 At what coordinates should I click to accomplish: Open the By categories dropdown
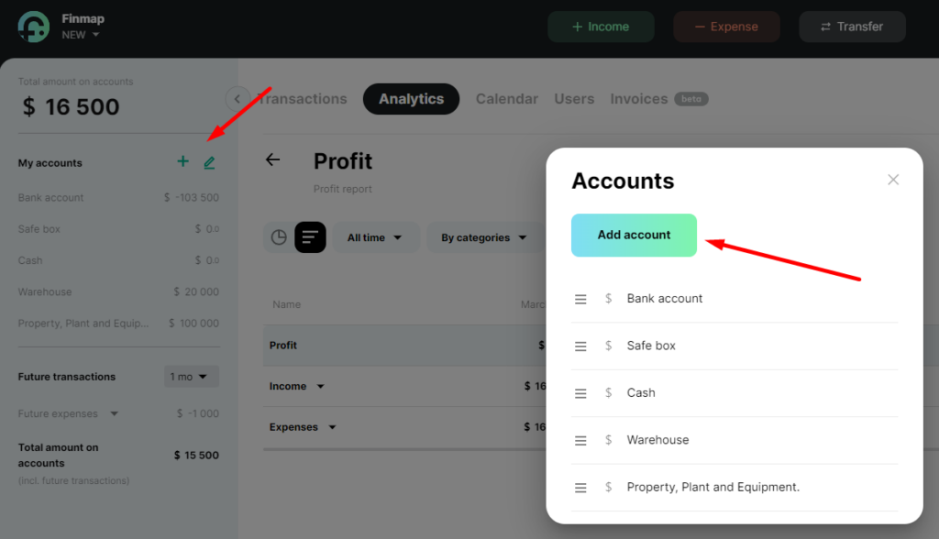(x=485, y=237)
